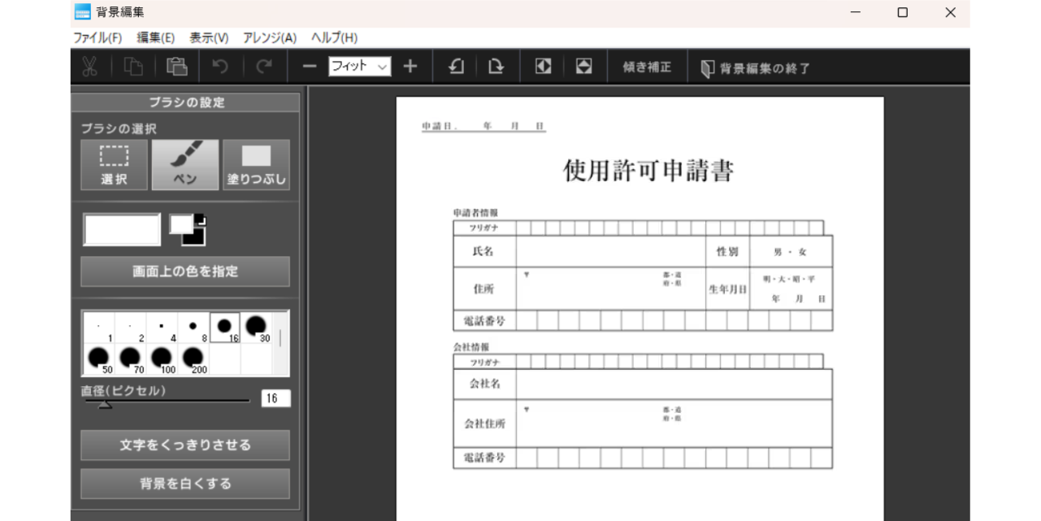This screenshot has height=521, width=1041.
Task: Flip the image horizontally
Action: coord(543,66)
